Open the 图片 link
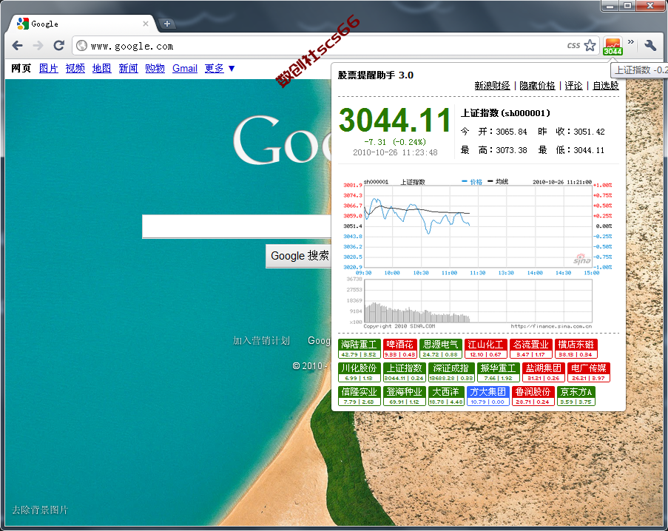The width and height of the screenshot is (668, 531). click(49, 68)
